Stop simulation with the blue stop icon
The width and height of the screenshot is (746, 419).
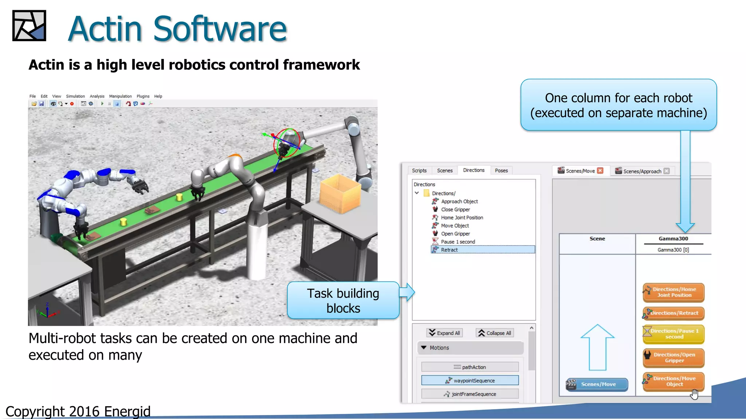[117, 104]
